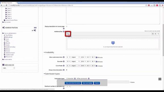Open Topic 8 in navigation tree
The height and width of the screenshot is (92, 164).
tap(9, 14)
